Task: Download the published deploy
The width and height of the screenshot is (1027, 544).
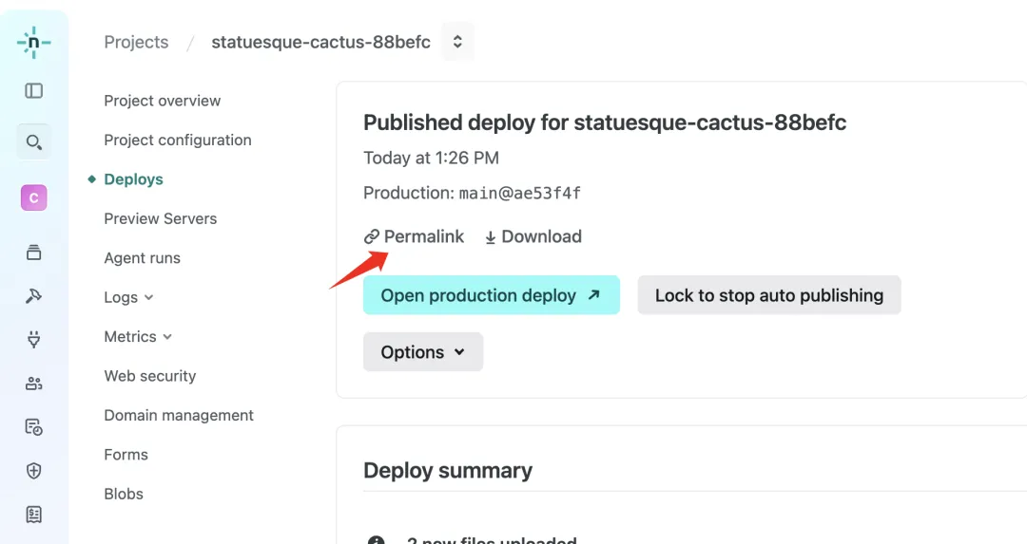Action: click(533, 236)
